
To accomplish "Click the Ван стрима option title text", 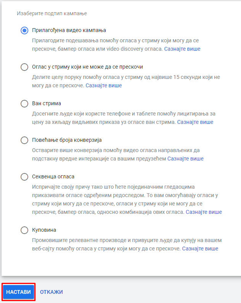I will point(47,104).
